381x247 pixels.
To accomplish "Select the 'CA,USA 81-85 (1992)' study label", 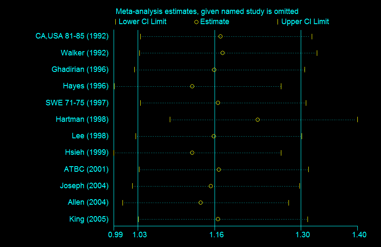I will (72, 36).
